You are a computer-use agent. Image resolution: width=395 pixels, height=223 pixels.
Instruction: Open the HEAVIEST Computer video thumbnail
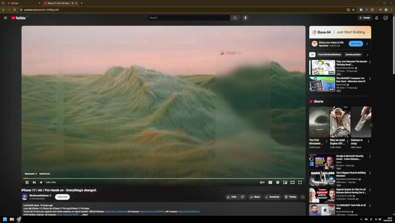[322, 84]
